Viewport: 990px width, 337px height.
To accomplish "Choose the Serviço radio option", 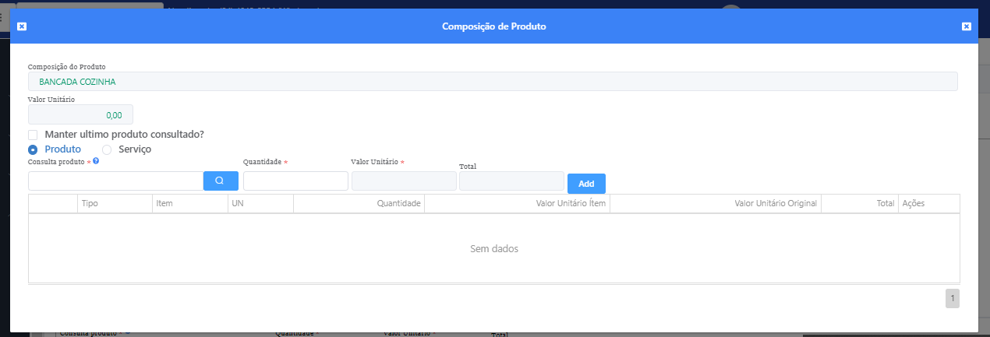I will [107, 149].
